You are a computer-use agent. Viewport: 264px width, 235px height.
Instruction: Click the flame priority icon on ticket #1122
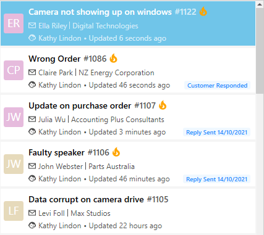click(x=203, y=11)
